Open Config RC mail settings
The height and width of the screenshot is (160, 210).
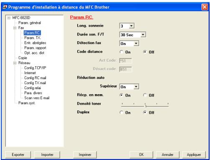click(x=35, y=78)
